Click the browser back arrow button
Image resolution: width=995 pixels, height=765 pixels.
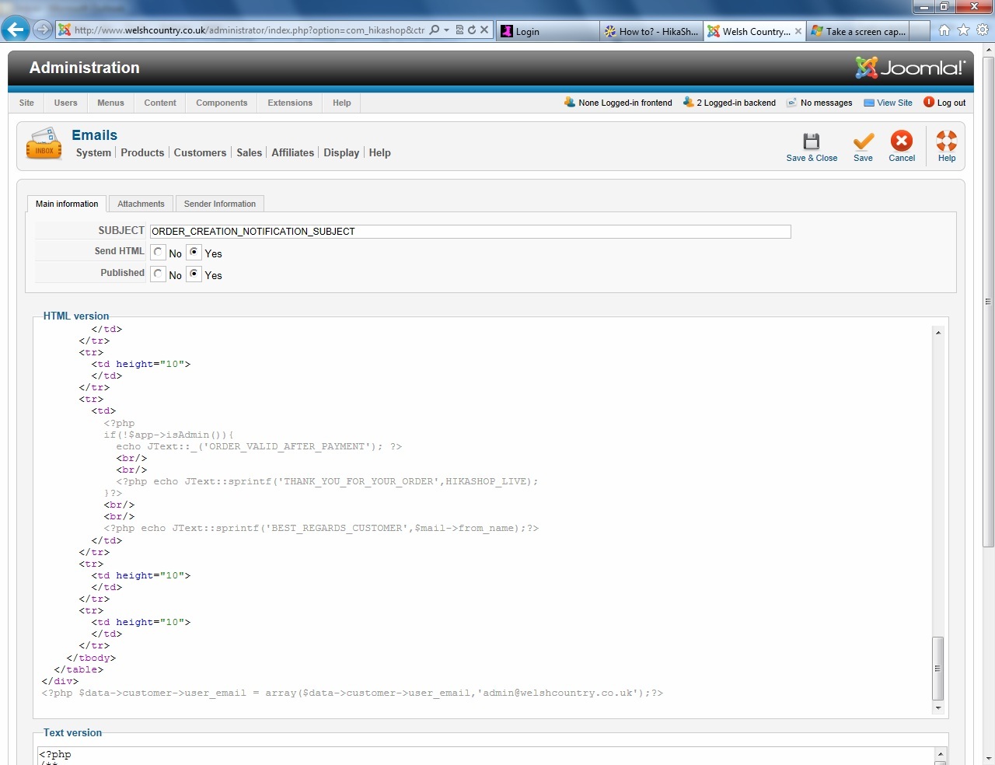click(16, 30)
